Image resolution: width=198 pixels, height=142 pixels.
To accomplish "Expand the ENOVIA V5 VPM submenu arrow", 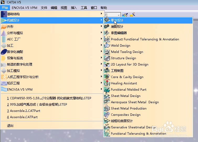I will 101,89.
